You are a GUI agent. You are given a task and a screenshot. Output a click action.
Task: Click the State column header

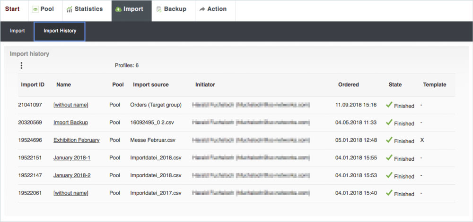click(x=395, y=85)
